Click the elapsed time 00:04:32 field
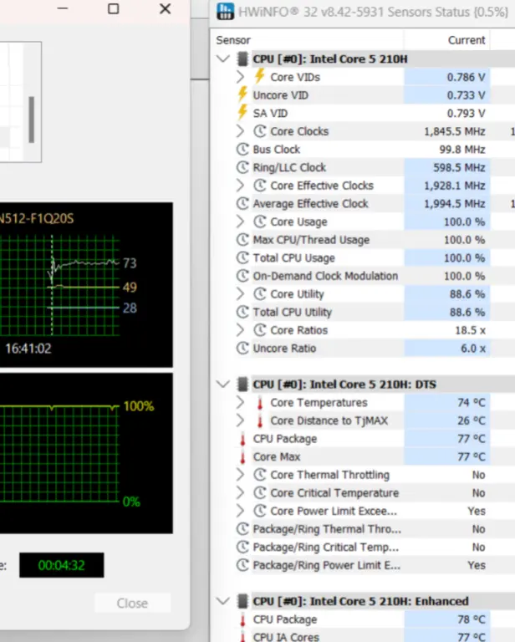The width and height of the screenshot is (515, 642). 61,565
